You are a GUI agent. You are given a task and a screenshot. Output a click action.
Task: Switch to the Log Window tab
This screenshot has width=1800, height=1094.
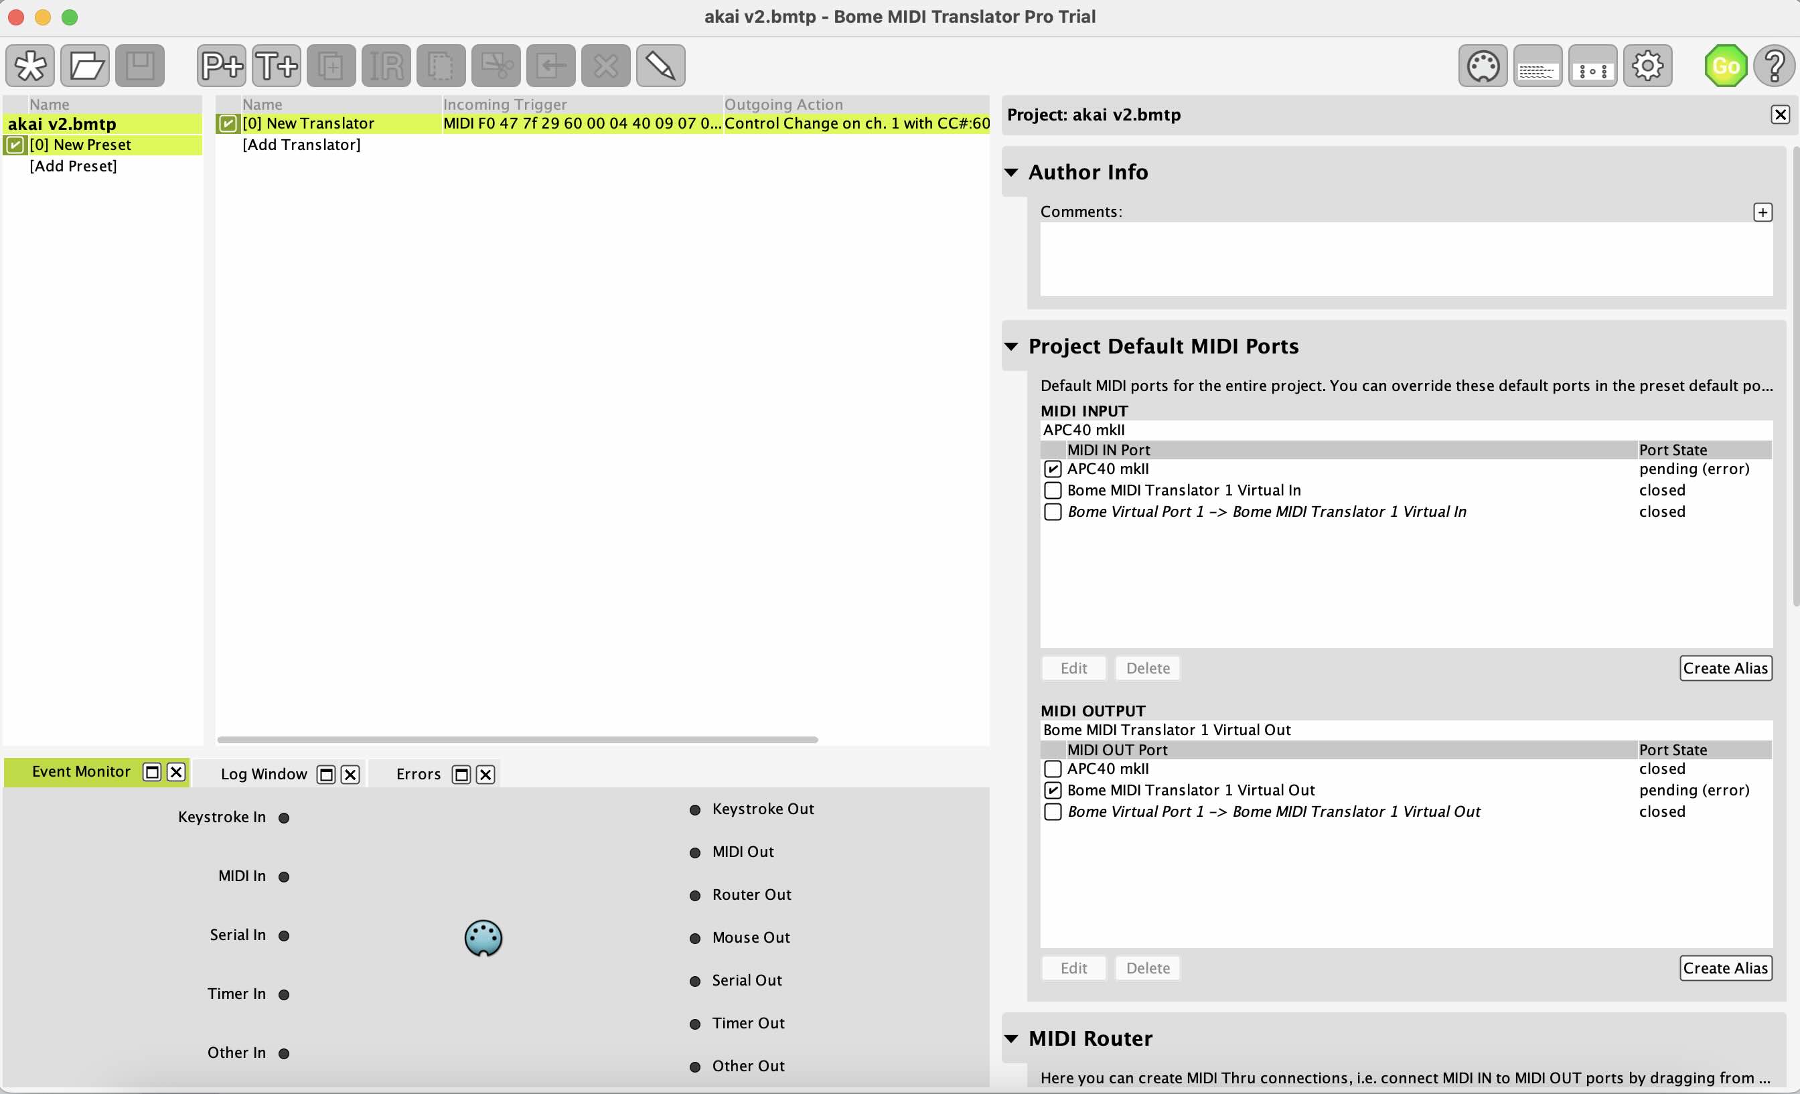pos(264,774)
